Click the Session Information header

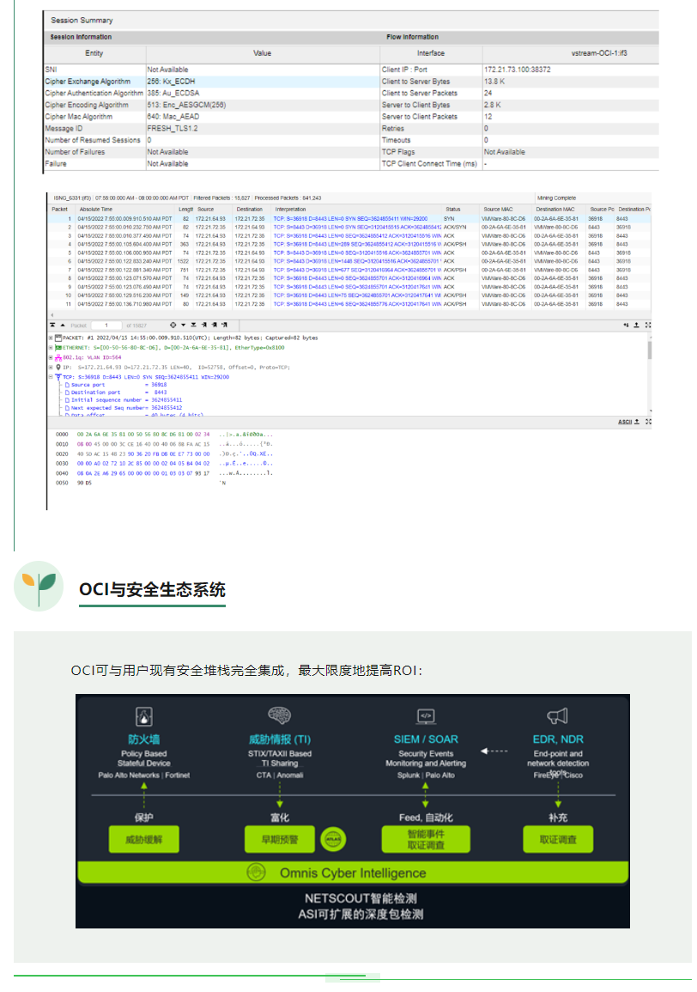coord(81,37)
